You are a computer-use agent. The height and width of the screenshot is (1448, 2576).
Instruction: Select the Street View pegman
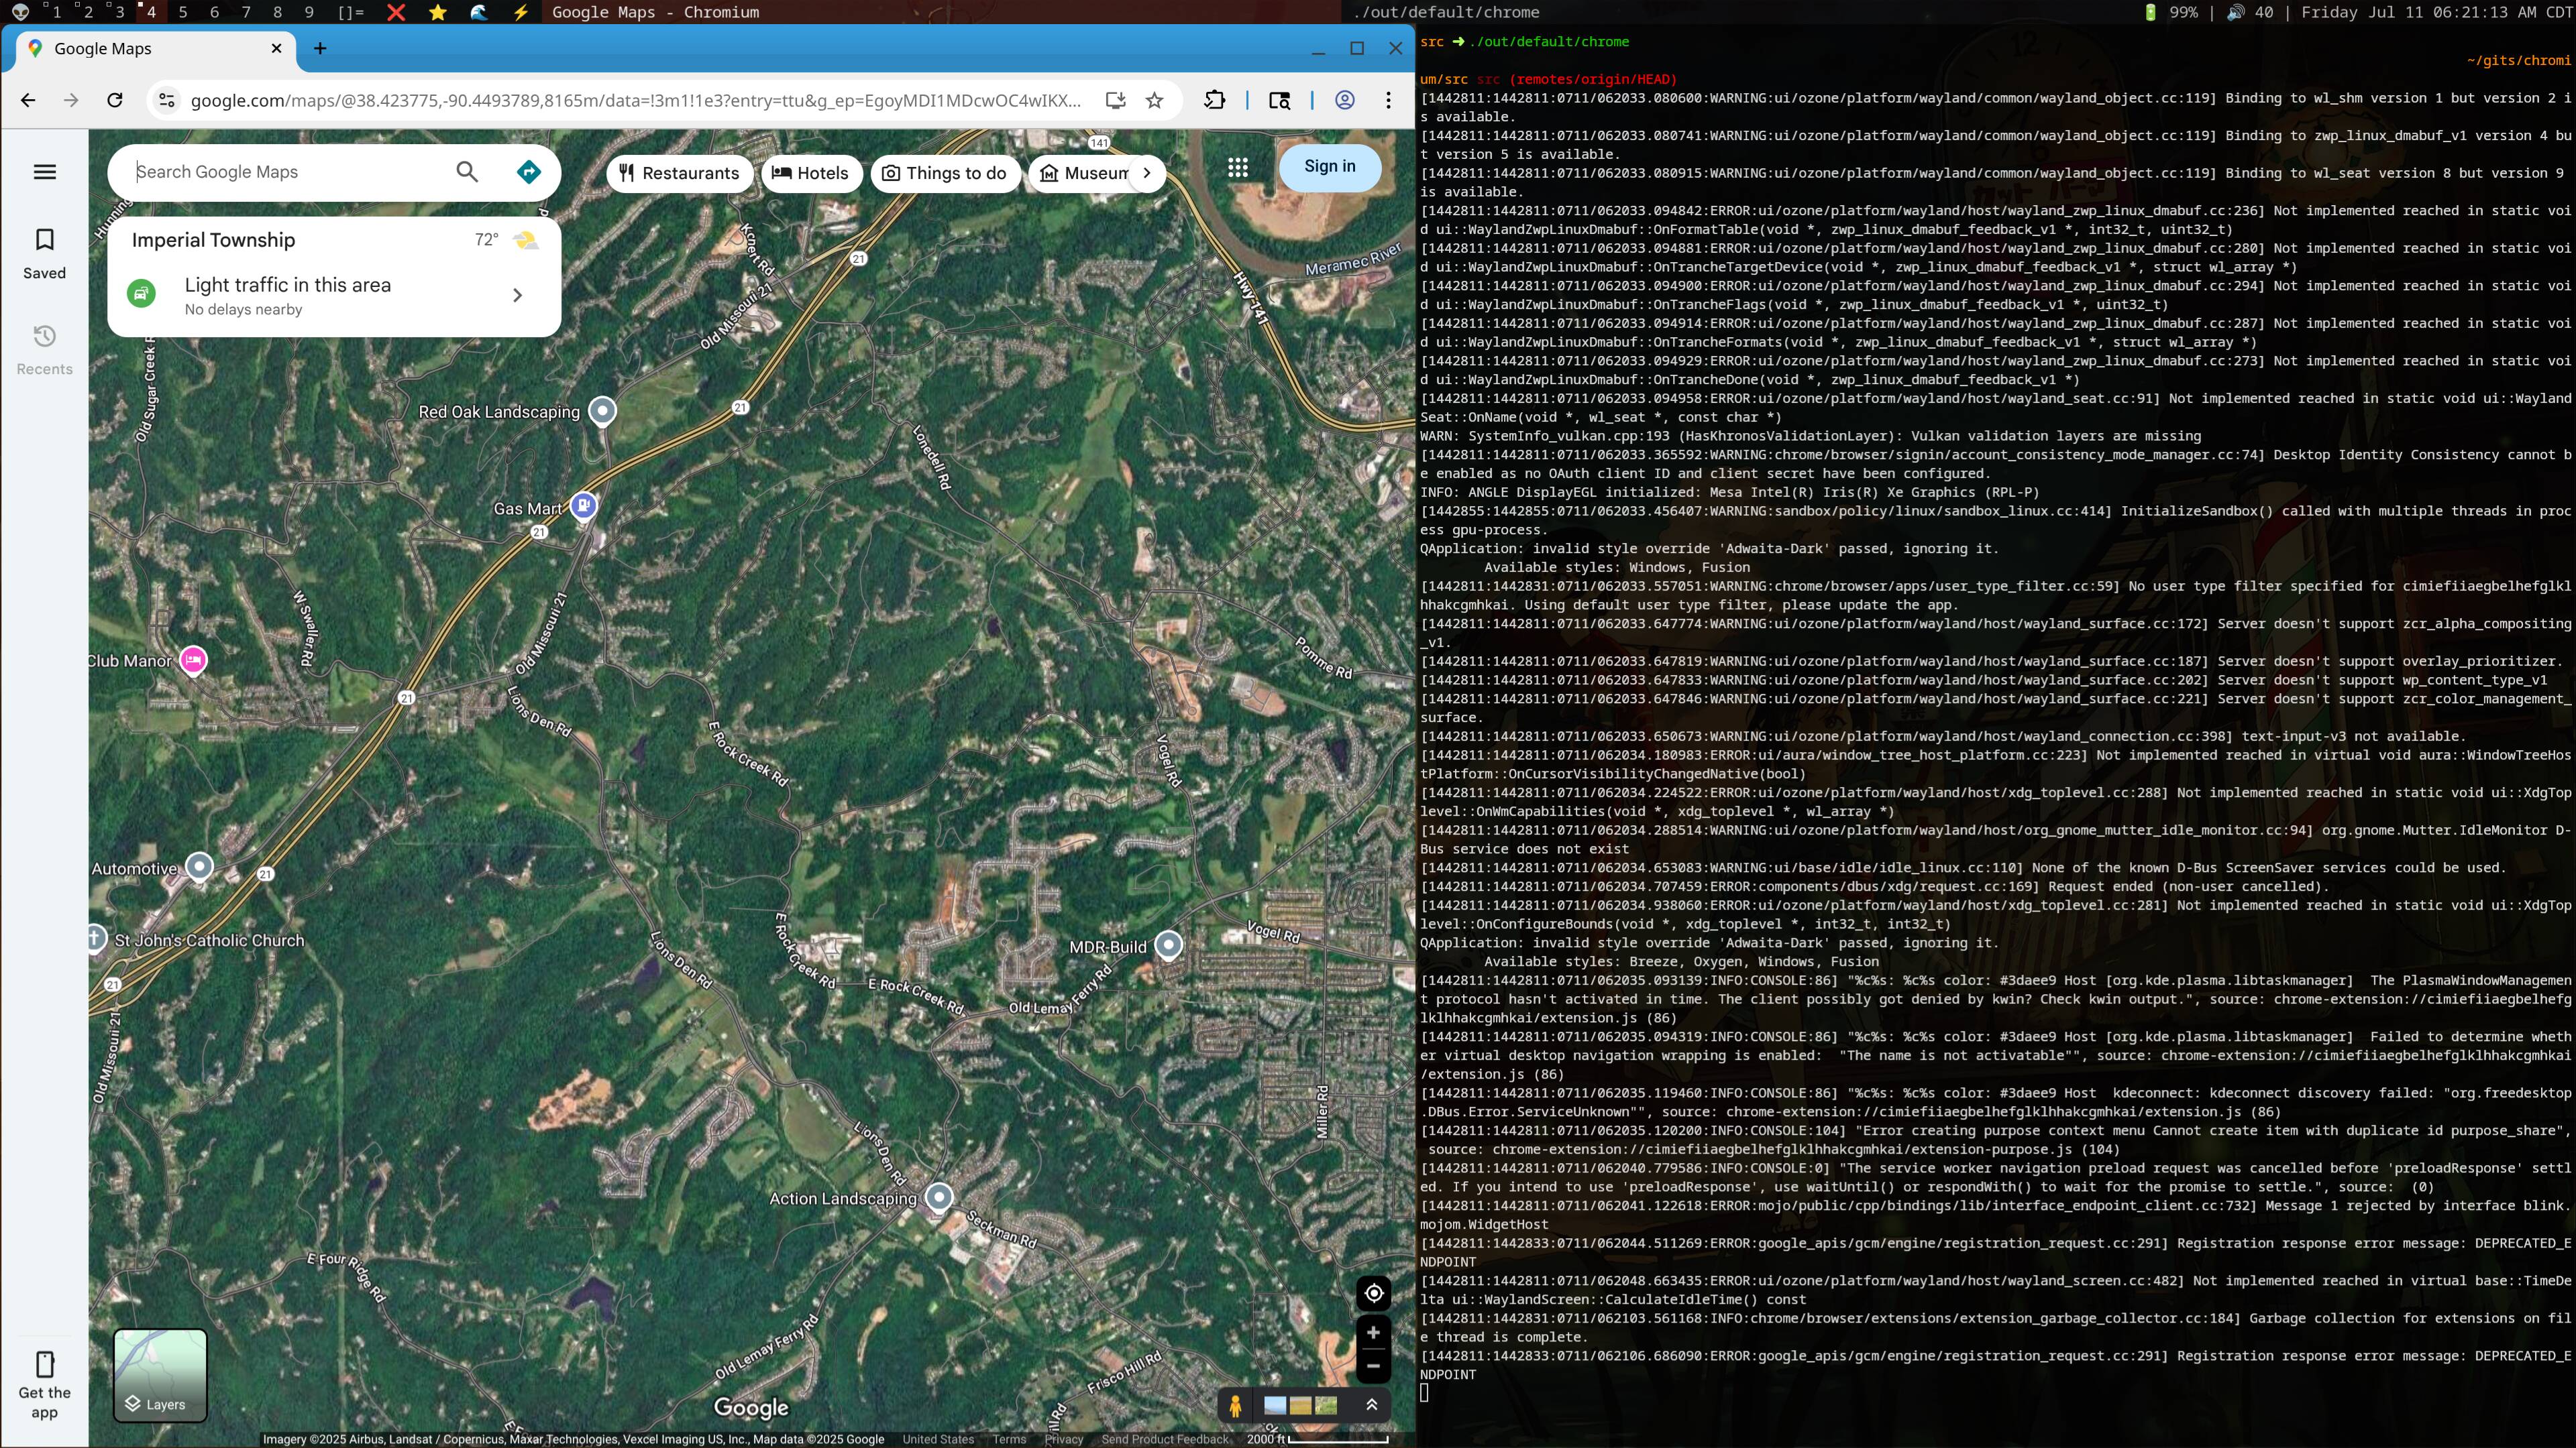(1235, 1406)
